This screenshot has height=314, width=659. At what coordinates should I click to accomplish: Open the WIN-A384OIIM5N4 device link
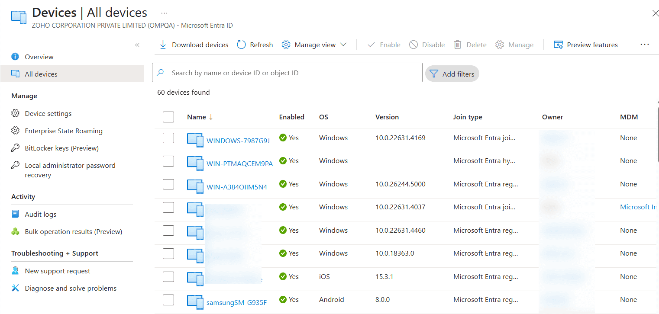point(236,187)
